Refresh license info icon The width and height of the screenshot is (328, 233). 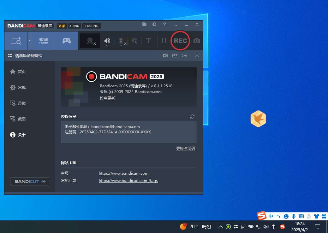193,116
